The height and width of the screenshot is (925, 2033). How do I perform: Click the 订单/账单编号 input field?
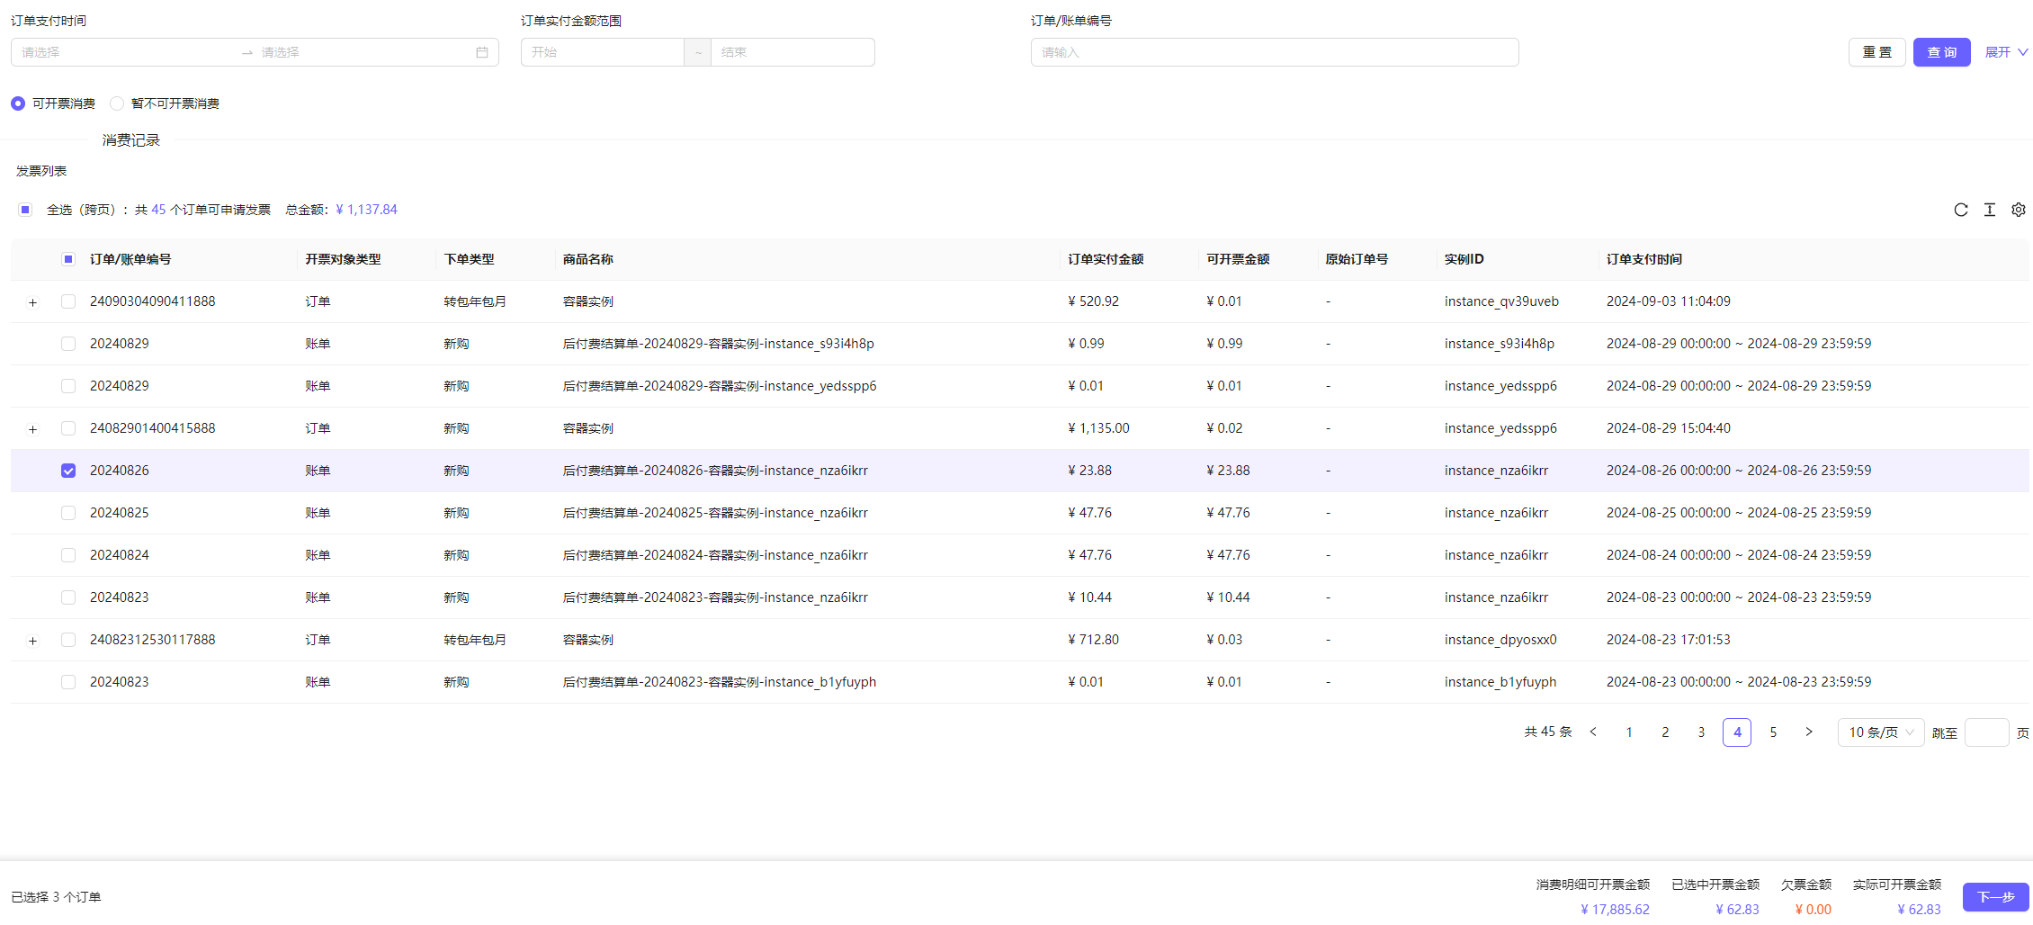[1275, 52]
